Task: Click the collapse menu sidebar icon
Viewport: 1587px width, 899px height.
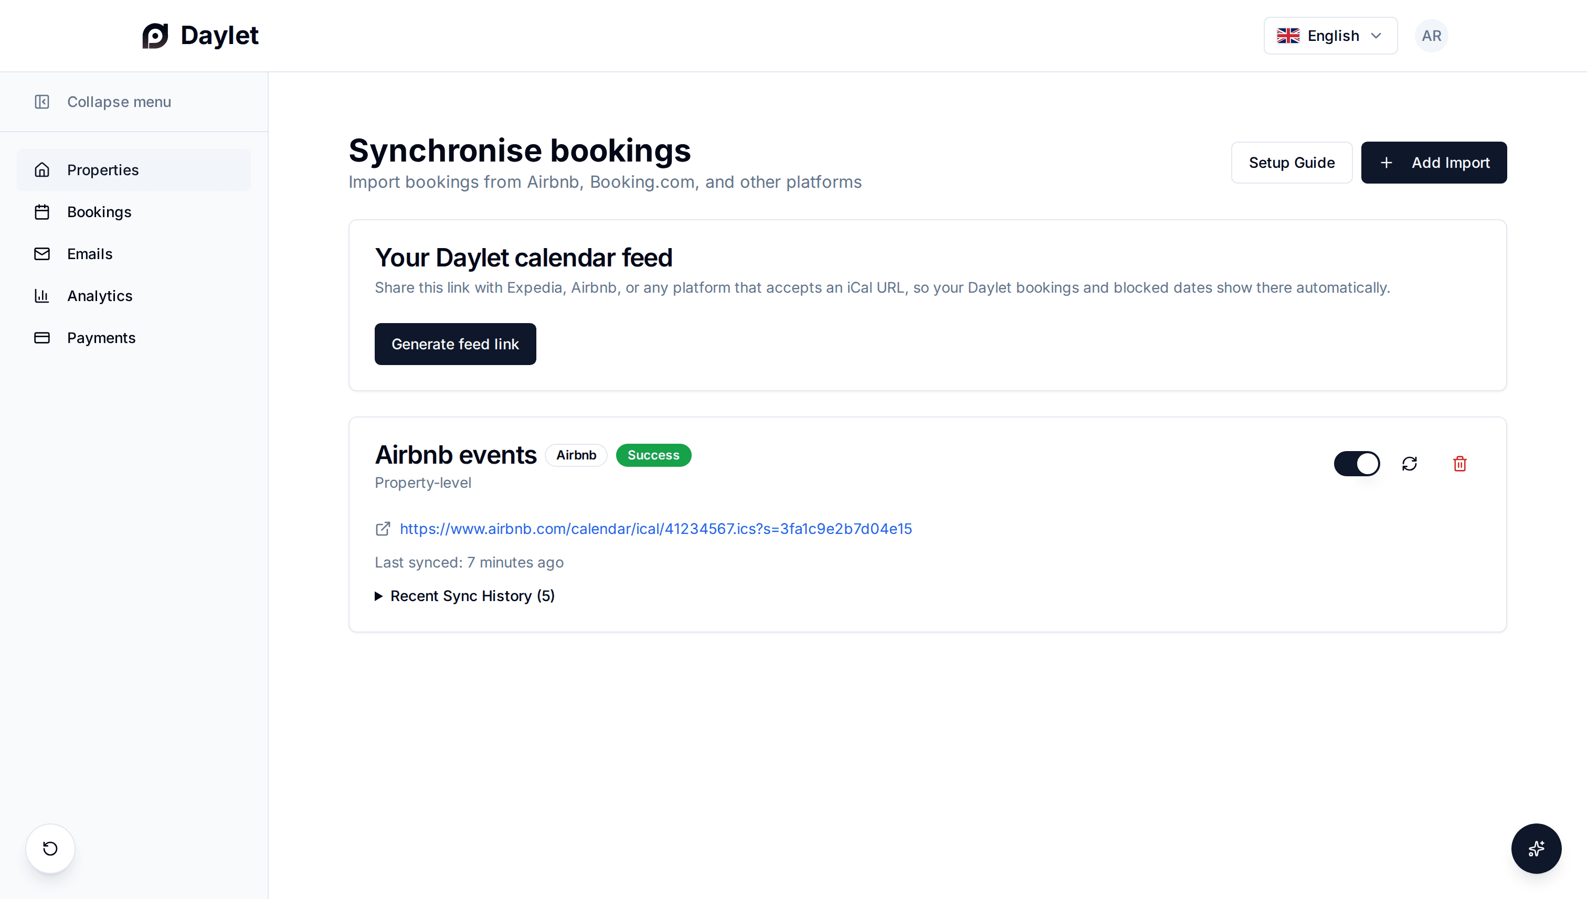Action: (42, 102)
